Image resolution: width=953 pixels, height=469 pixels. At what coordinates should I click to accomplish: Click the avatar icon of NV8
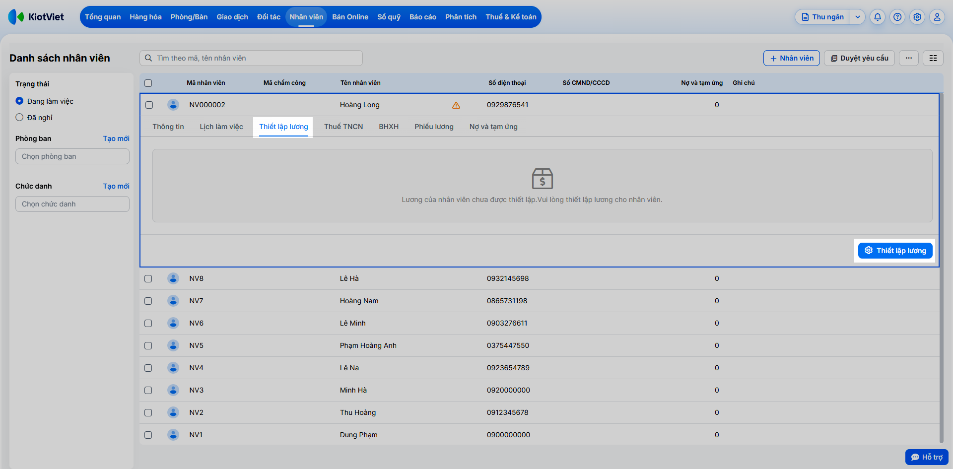pyautogui.click(x=173, y=278)
